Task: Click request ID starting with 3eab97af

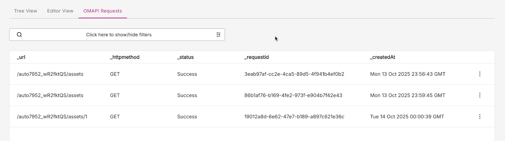Action: [x=294, y=74]
